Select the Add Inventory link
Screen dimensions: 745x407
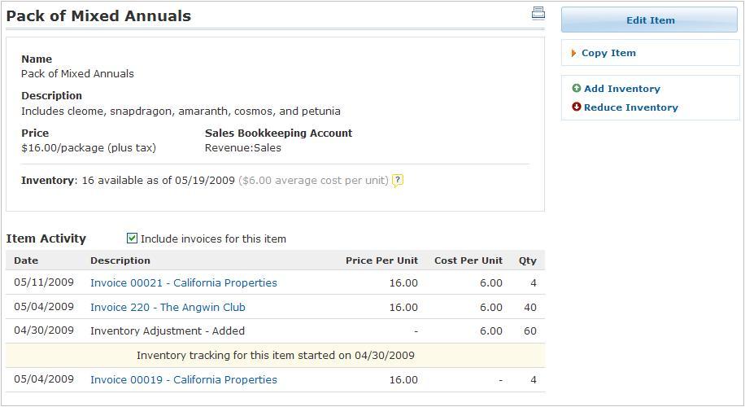point(622,89)
